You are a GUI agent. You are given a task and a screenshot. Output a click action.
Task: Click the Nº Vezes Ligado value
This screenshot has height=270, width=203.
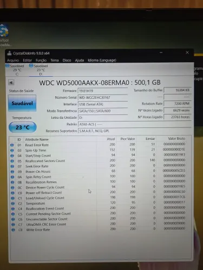(x=178, y=110)
